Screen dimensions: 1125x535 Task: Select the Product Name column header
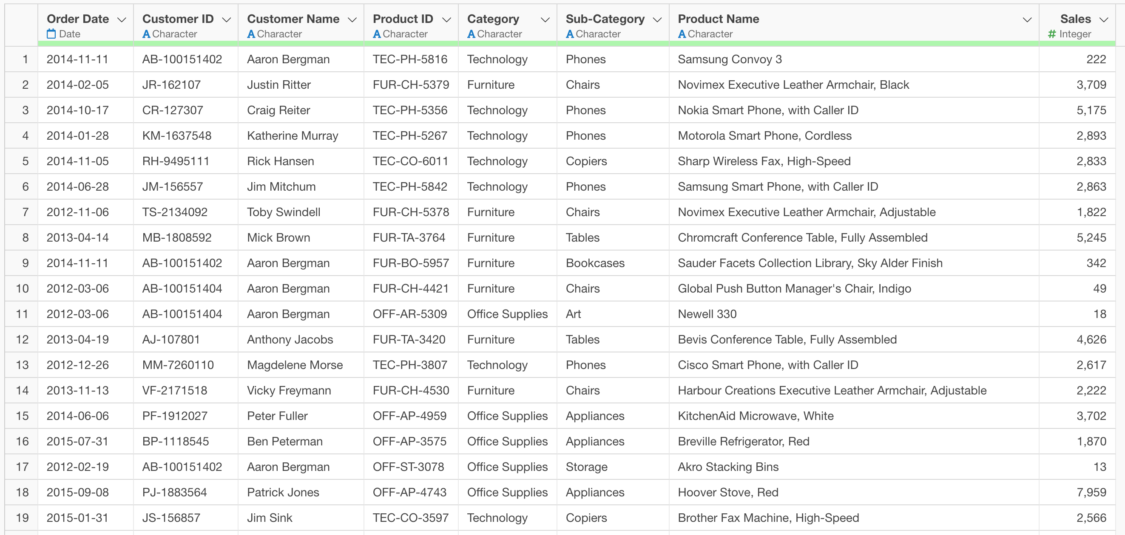(719, 19)
